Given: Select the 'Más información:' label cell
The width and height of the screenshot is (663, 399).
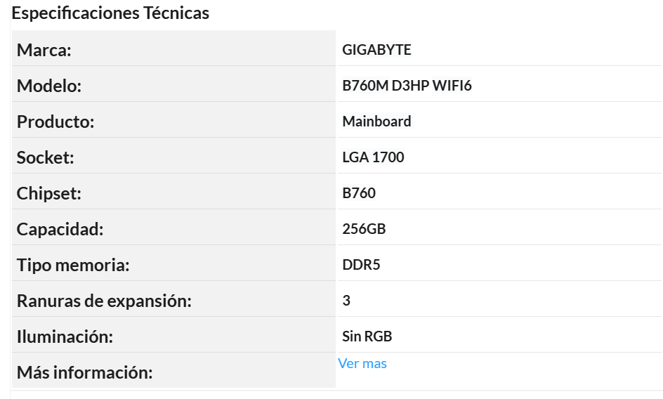Looking at the screenshot, I should (173, 370).
